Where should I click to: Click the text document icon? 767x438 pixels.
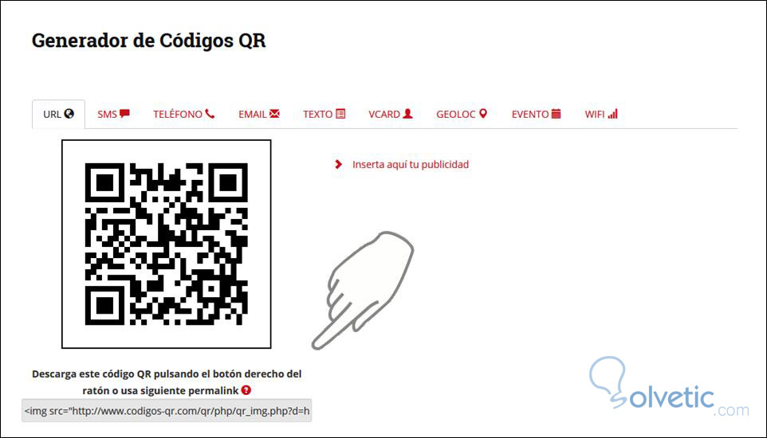(340, 113)
